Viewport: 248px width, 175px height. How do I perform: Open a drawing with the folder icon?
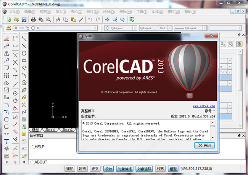pos(16,19)
